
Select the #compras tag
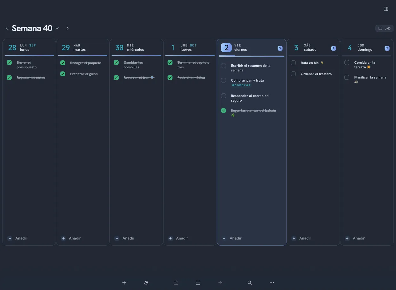[x=241, y=85]
